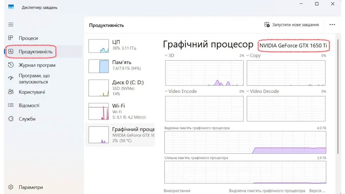Click Запустити нове завдання button

pyautogui.click(x=292, y=25)
